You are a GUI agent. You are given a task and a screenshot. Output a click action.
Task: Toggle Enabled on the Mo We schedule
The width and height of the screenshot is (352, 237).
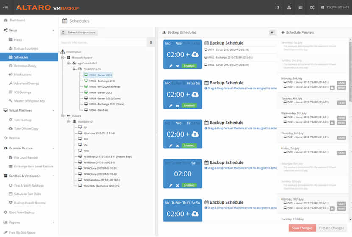(x=189, y=66)
